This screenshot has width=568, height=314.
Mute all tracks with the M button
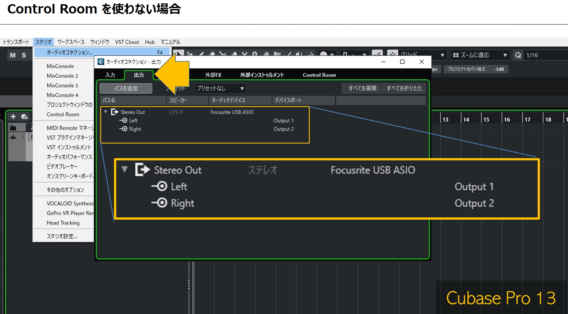(x=13, y=55)
